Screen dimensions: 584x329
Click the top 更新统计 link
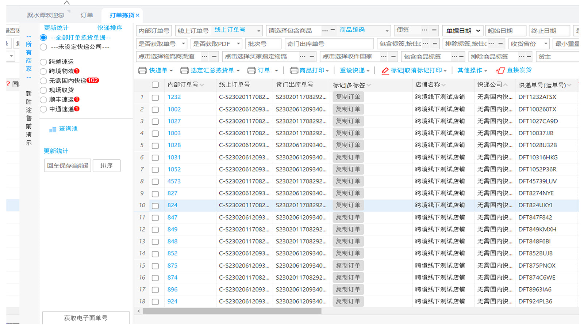[56, 28]
